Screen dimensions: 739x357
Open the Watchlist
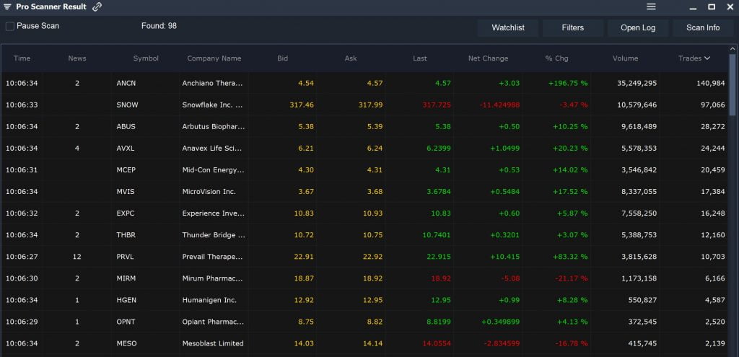(508, 28)
